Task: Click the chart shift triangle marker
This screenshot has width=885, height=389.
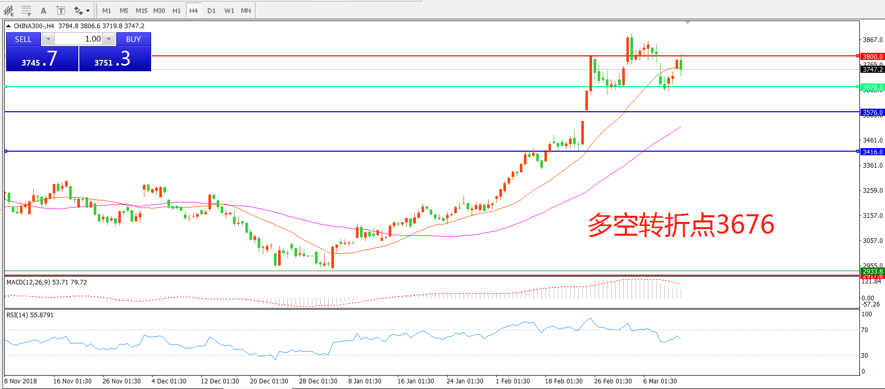Action: 687,23
